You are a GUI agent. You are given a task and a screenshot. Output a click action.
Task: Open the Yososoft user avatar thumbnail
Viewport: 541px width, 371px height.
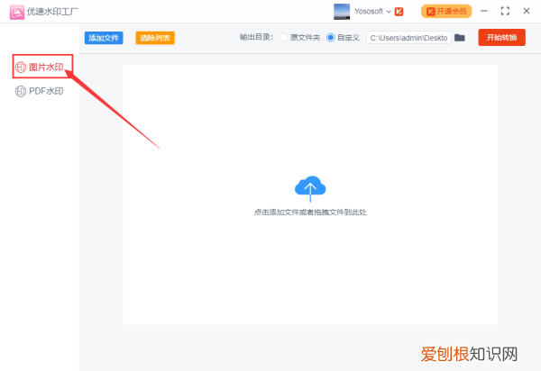pos(342,12)
